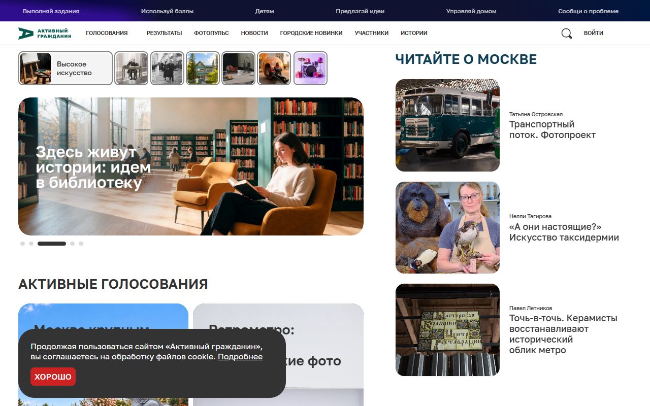Click author name Татьяна Островская
Screen dimensions: 650x406
(536, 114)
